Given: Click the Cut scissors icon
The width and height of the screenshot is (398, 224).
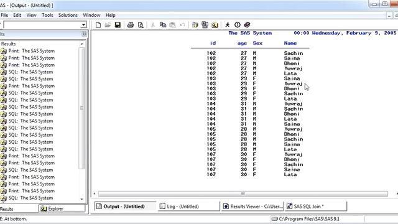Looking at the screenshot, I should pos(153,25).
